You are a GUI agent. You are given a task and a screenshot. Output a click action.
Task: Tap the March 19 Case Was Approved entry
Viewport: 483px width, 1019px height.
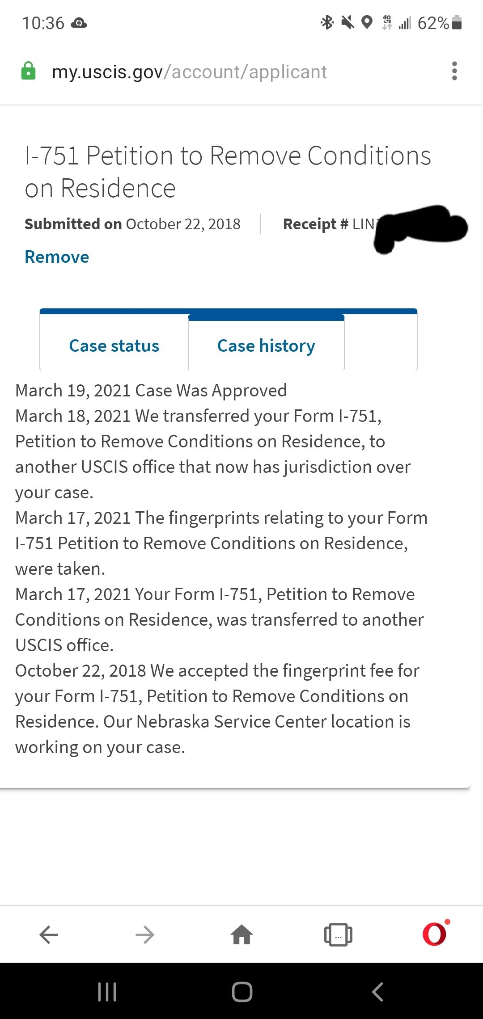[x=151, y=391]
